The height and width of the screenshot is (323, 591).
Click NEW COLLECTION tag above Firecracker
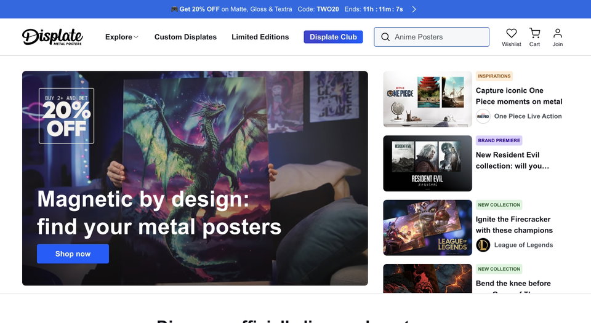tap(499, 205)
